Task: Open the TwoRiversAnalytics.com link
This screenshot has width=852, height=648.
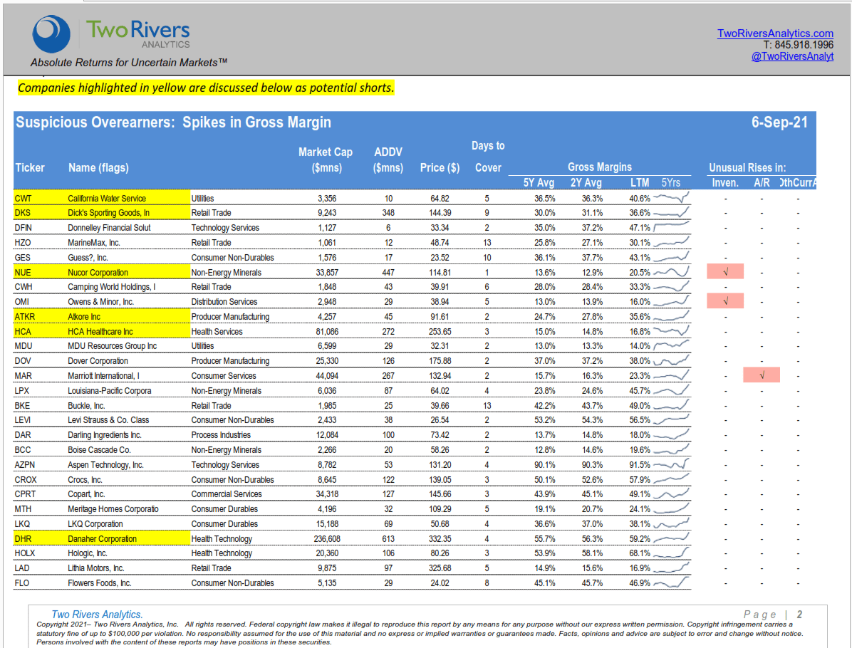Action: (775, 33)
